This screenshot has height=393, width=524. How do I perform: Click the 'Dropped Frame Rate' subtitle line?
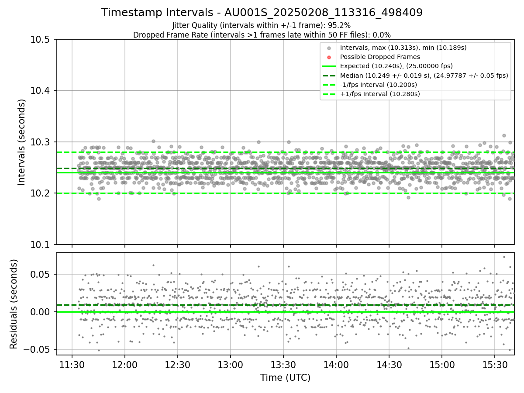pyautogui.click(x=262, y=34)
